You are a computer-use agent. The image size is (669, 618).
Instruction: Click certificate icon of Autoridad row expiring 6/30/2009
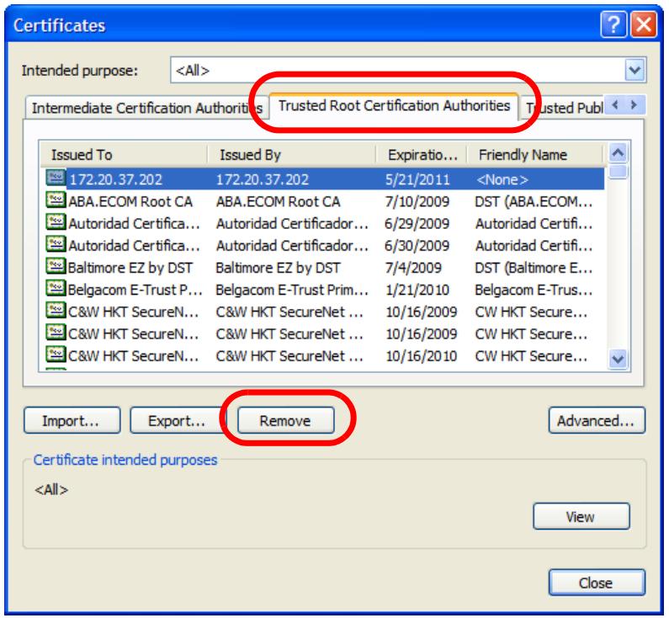pos(56,244)
